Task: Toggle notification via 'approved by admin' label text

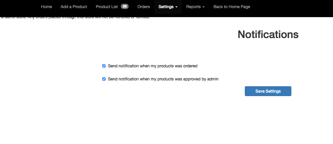Action: click(163, 79)
